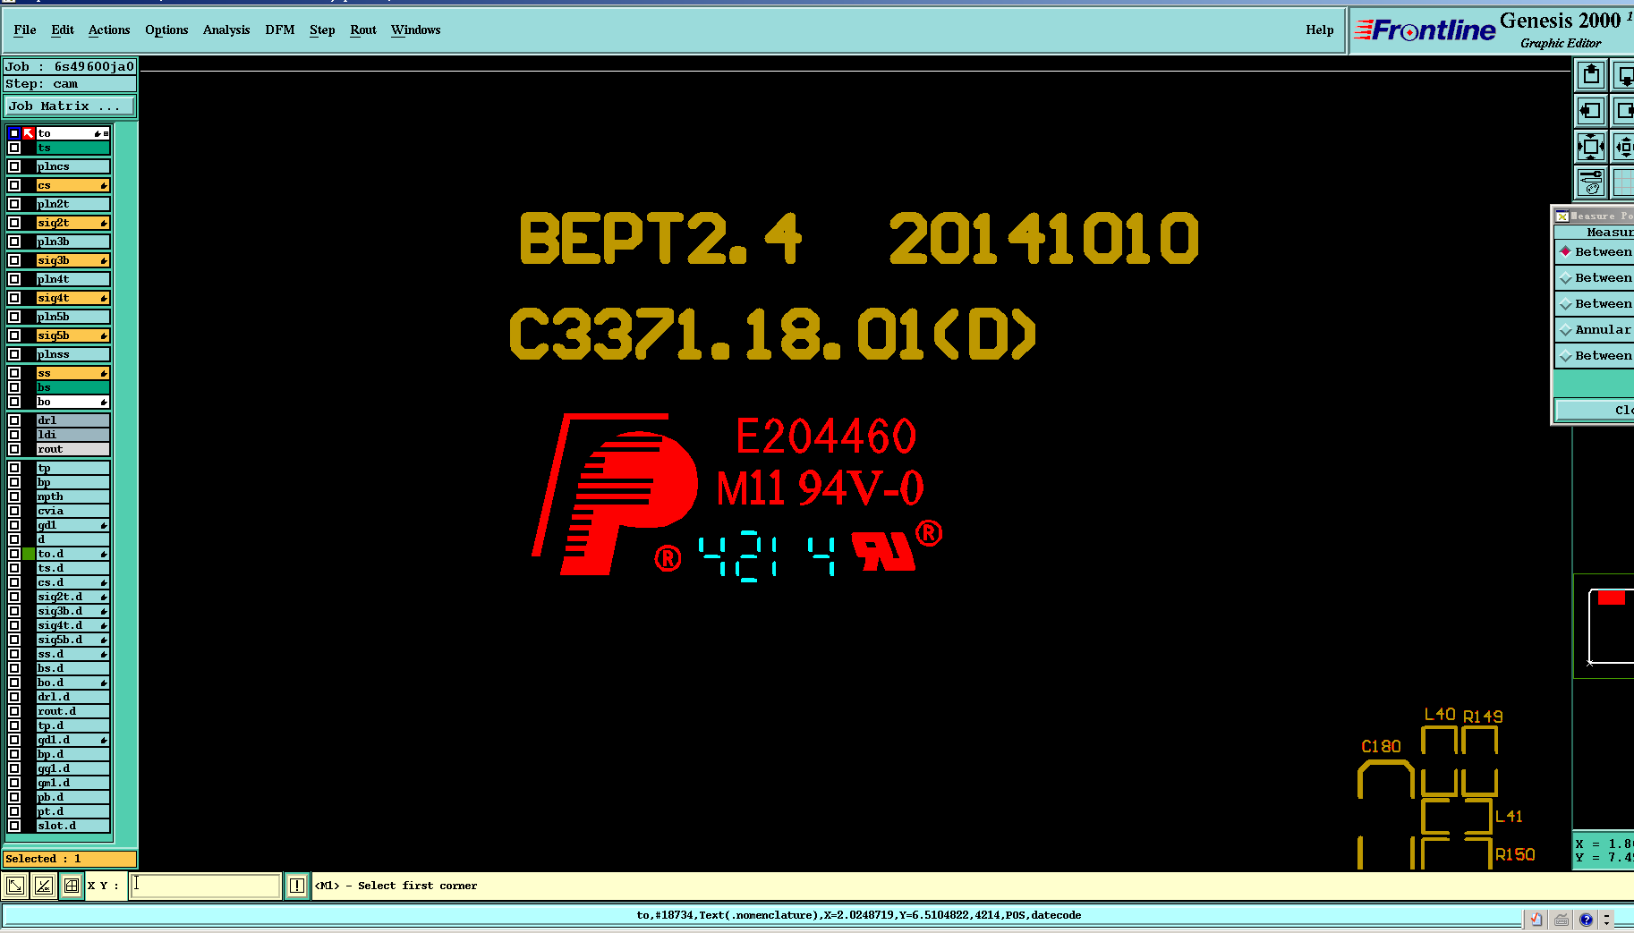Click the blue help icon in the tray
This screenshot has height=933, width=1634.
(x=1586, y=919)
